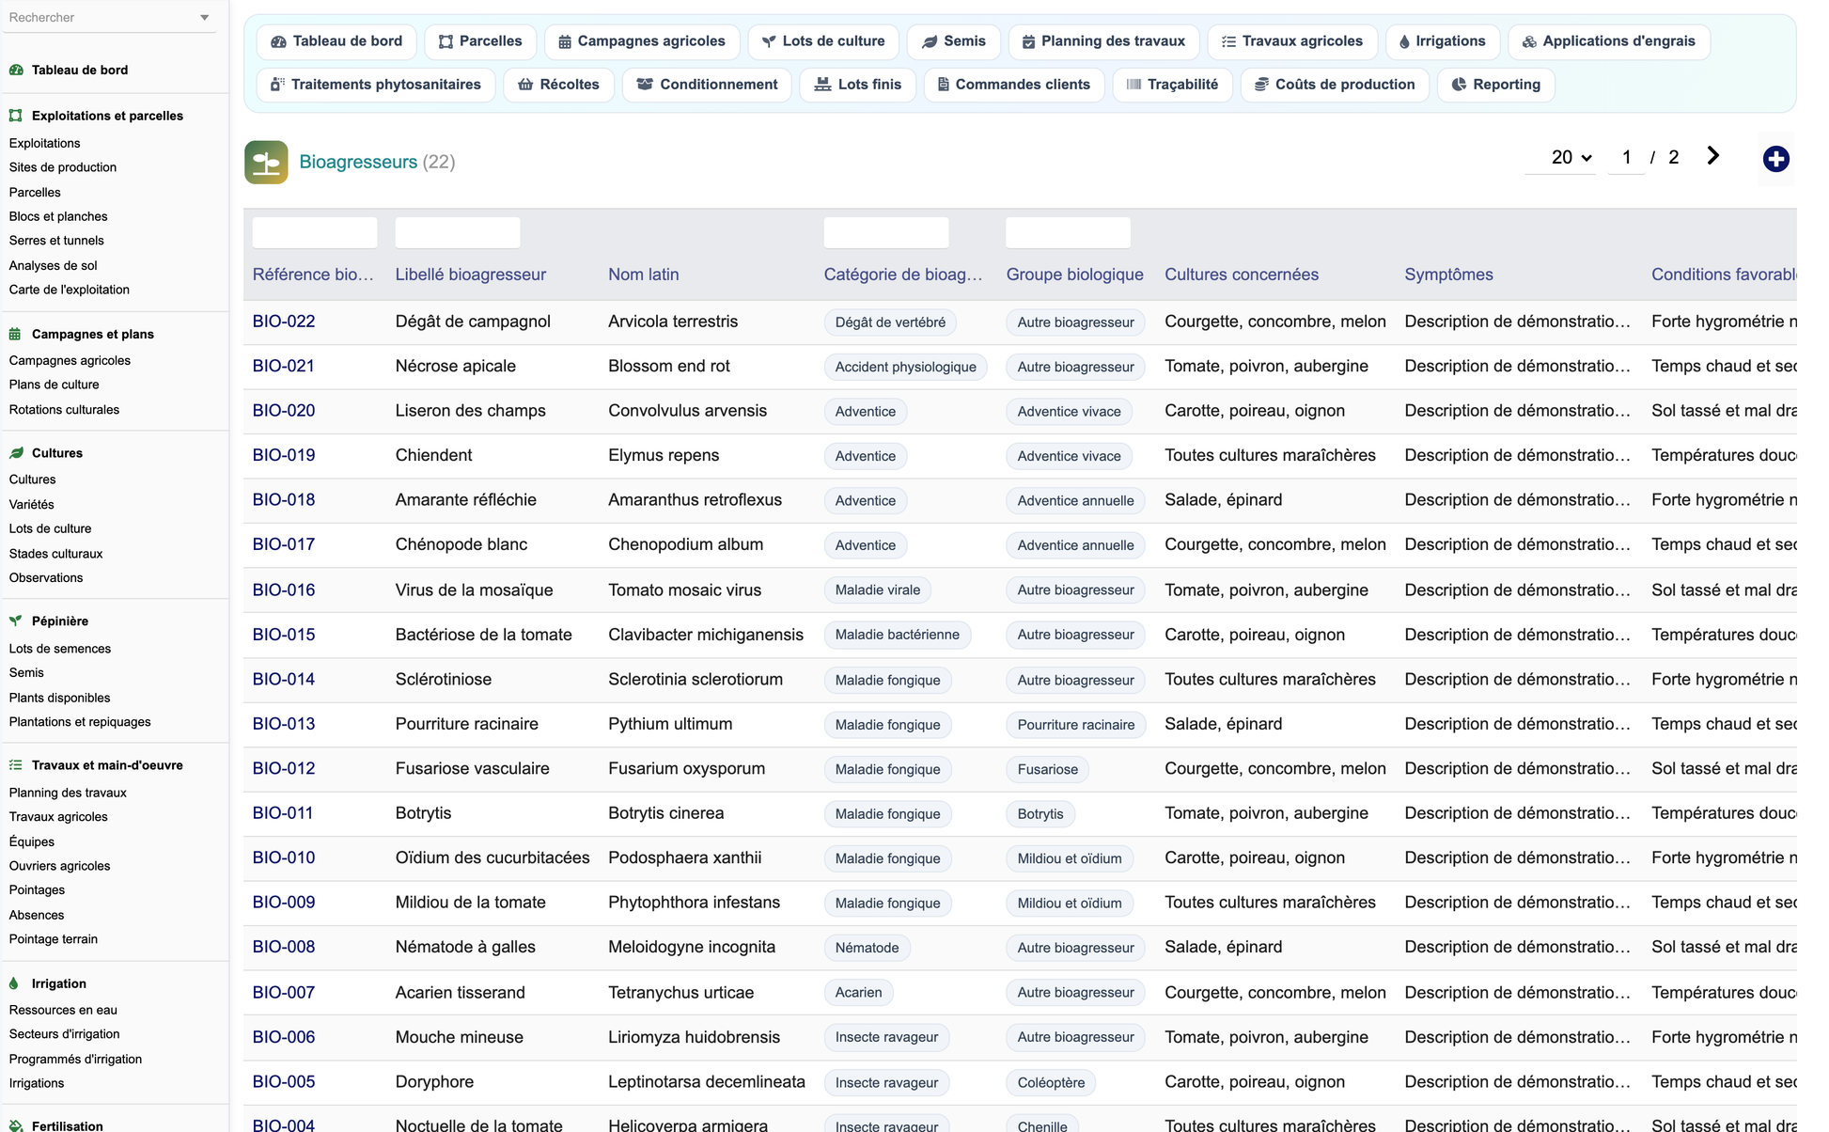Open record BIO-016

[284, 590]
